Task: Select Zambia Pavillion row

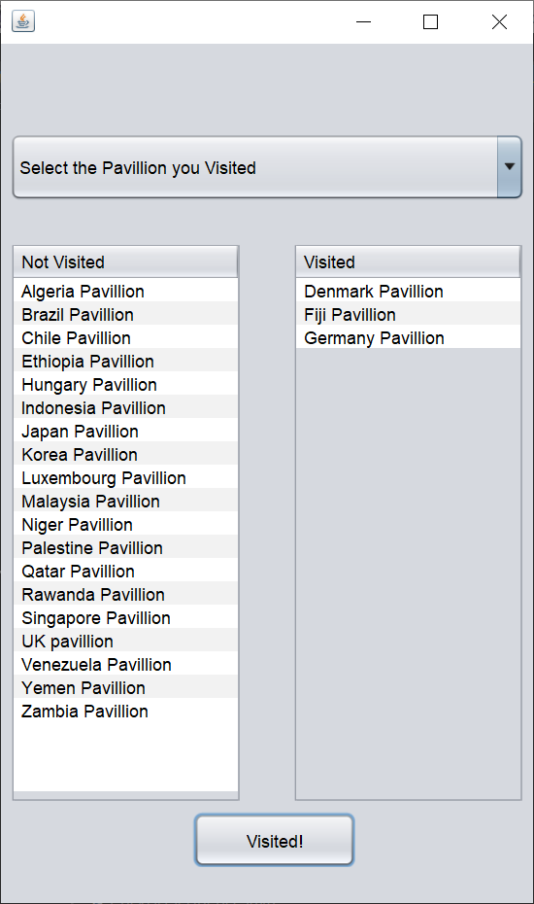Action: [125, 711]
